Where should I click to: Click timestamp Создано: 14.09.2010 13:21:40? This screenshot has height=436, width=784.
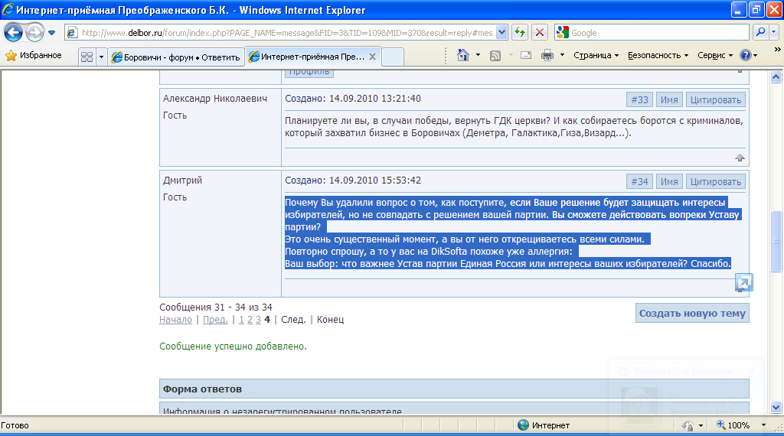(353, 99)
